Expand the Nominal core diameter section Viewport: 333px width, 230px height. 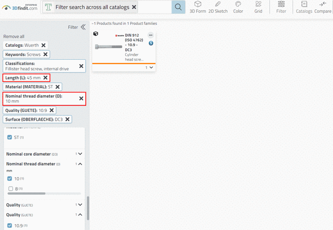pyautogui.click(x=80, y=154)
